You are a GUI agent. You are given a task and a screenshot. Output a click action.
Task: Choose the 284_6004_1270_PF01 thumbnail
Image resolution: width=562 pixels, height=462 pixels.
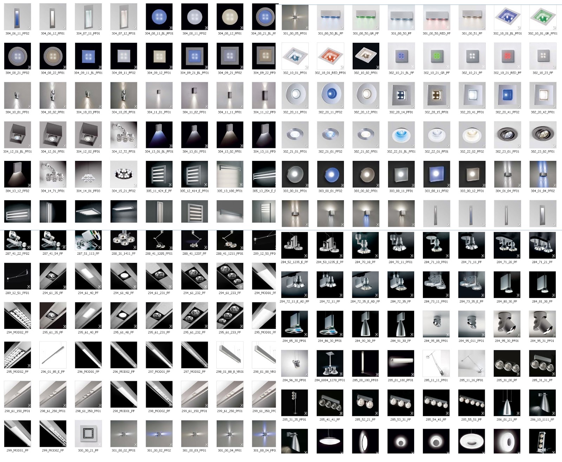pyautogui.click(x=330, y=363)
